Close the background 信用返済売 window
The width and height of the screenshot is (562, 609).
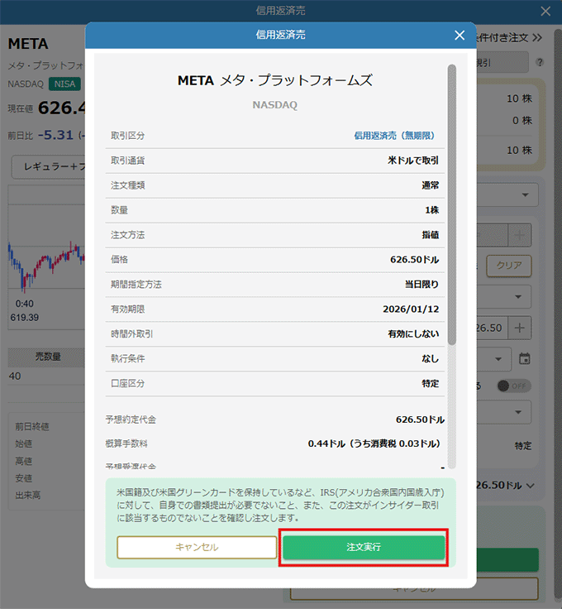tap(545, 12)
